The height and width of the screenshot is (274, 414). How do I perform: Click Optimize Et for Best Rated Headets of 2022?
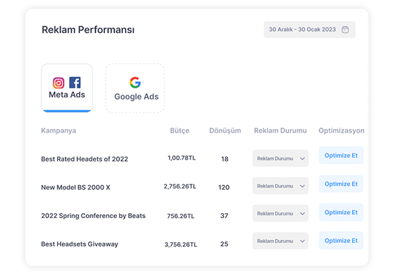coord(341,155)
